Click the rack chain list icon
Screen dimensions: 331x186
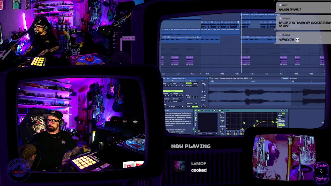(196, 115)
